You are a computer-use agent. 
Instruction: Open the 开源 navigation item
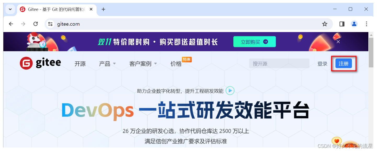(80, 64)
